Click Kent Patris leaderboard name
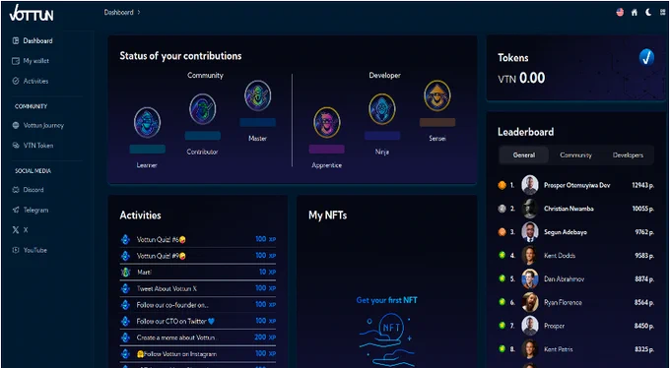The height and width of the screenshot is (368, 670). [x=559, y=349]
